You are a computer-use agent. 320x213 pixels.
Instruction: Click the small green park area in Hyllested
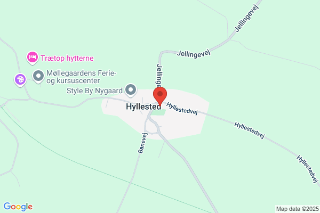(x=159, y=112)
